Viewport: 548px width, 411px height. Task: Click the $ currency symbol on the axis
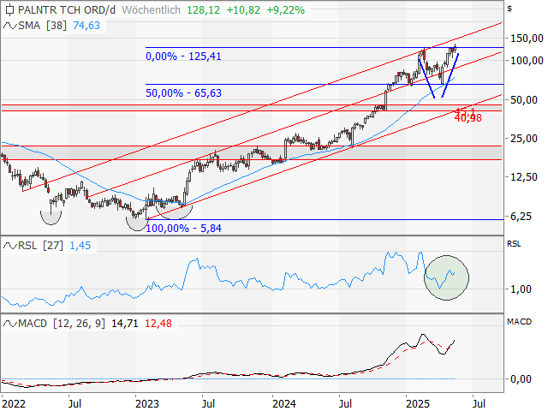click(510, 9)
